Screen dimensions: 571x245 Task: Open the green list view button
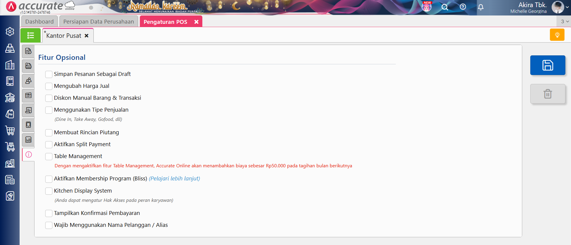pos(31,35)
